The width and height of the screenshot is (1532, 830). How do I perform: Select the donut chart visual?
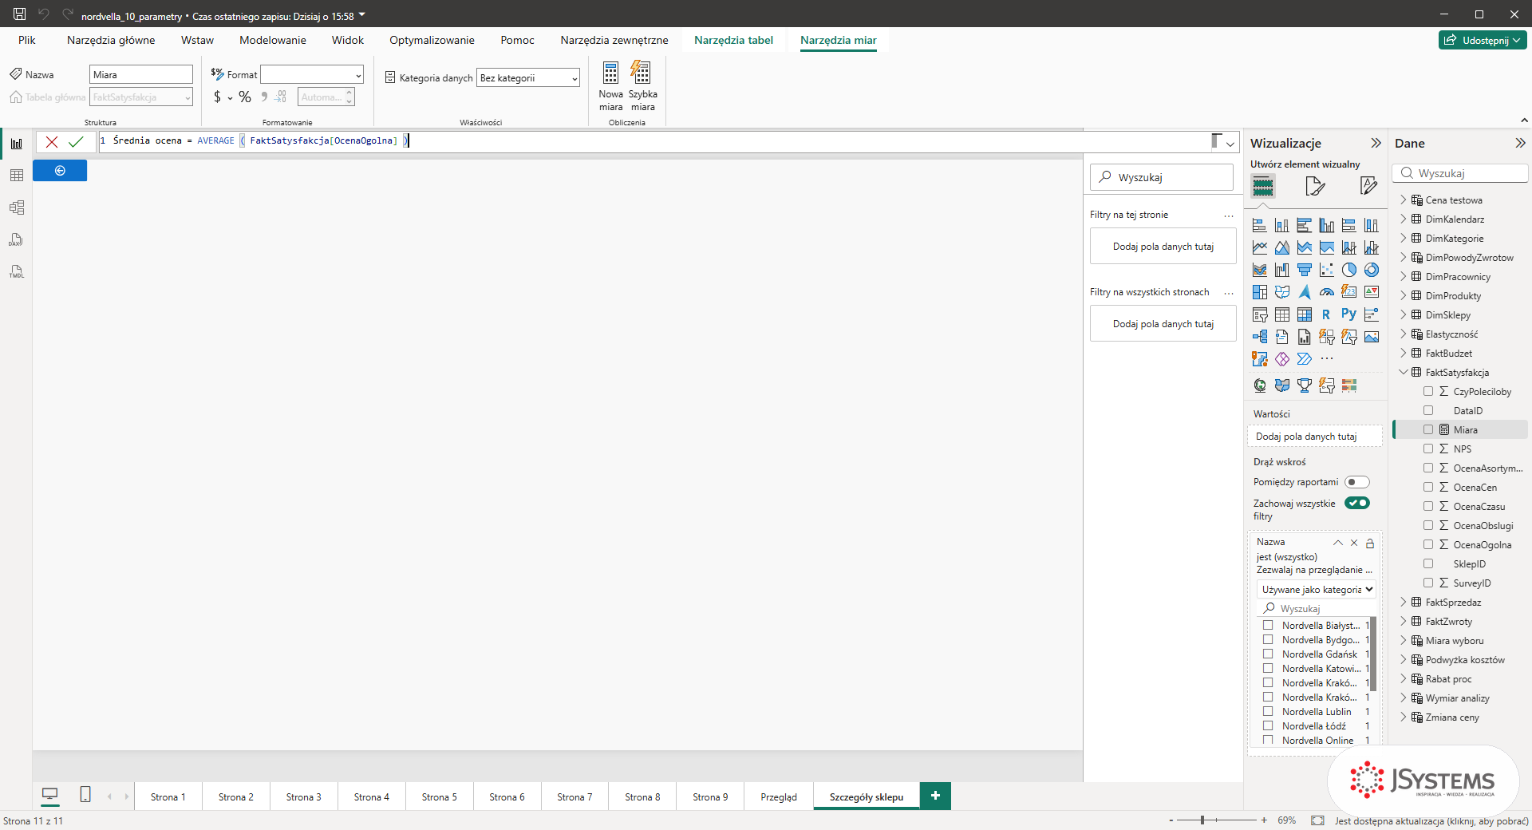1371,270
